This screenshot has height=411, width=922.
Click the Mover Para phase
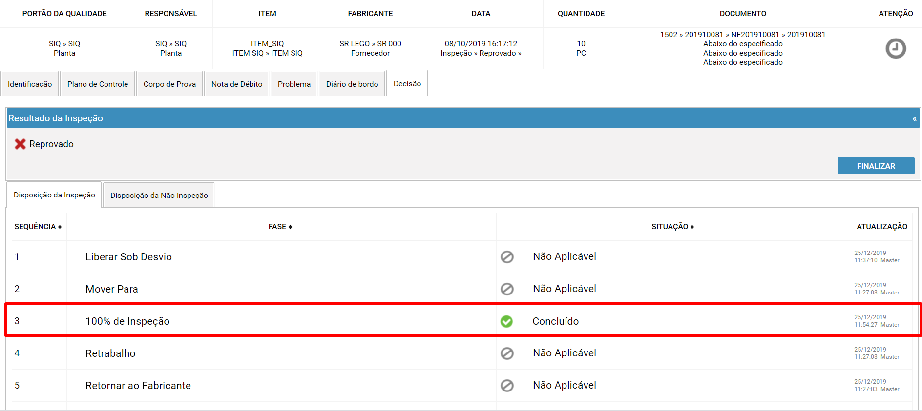(x=112, y=289)
